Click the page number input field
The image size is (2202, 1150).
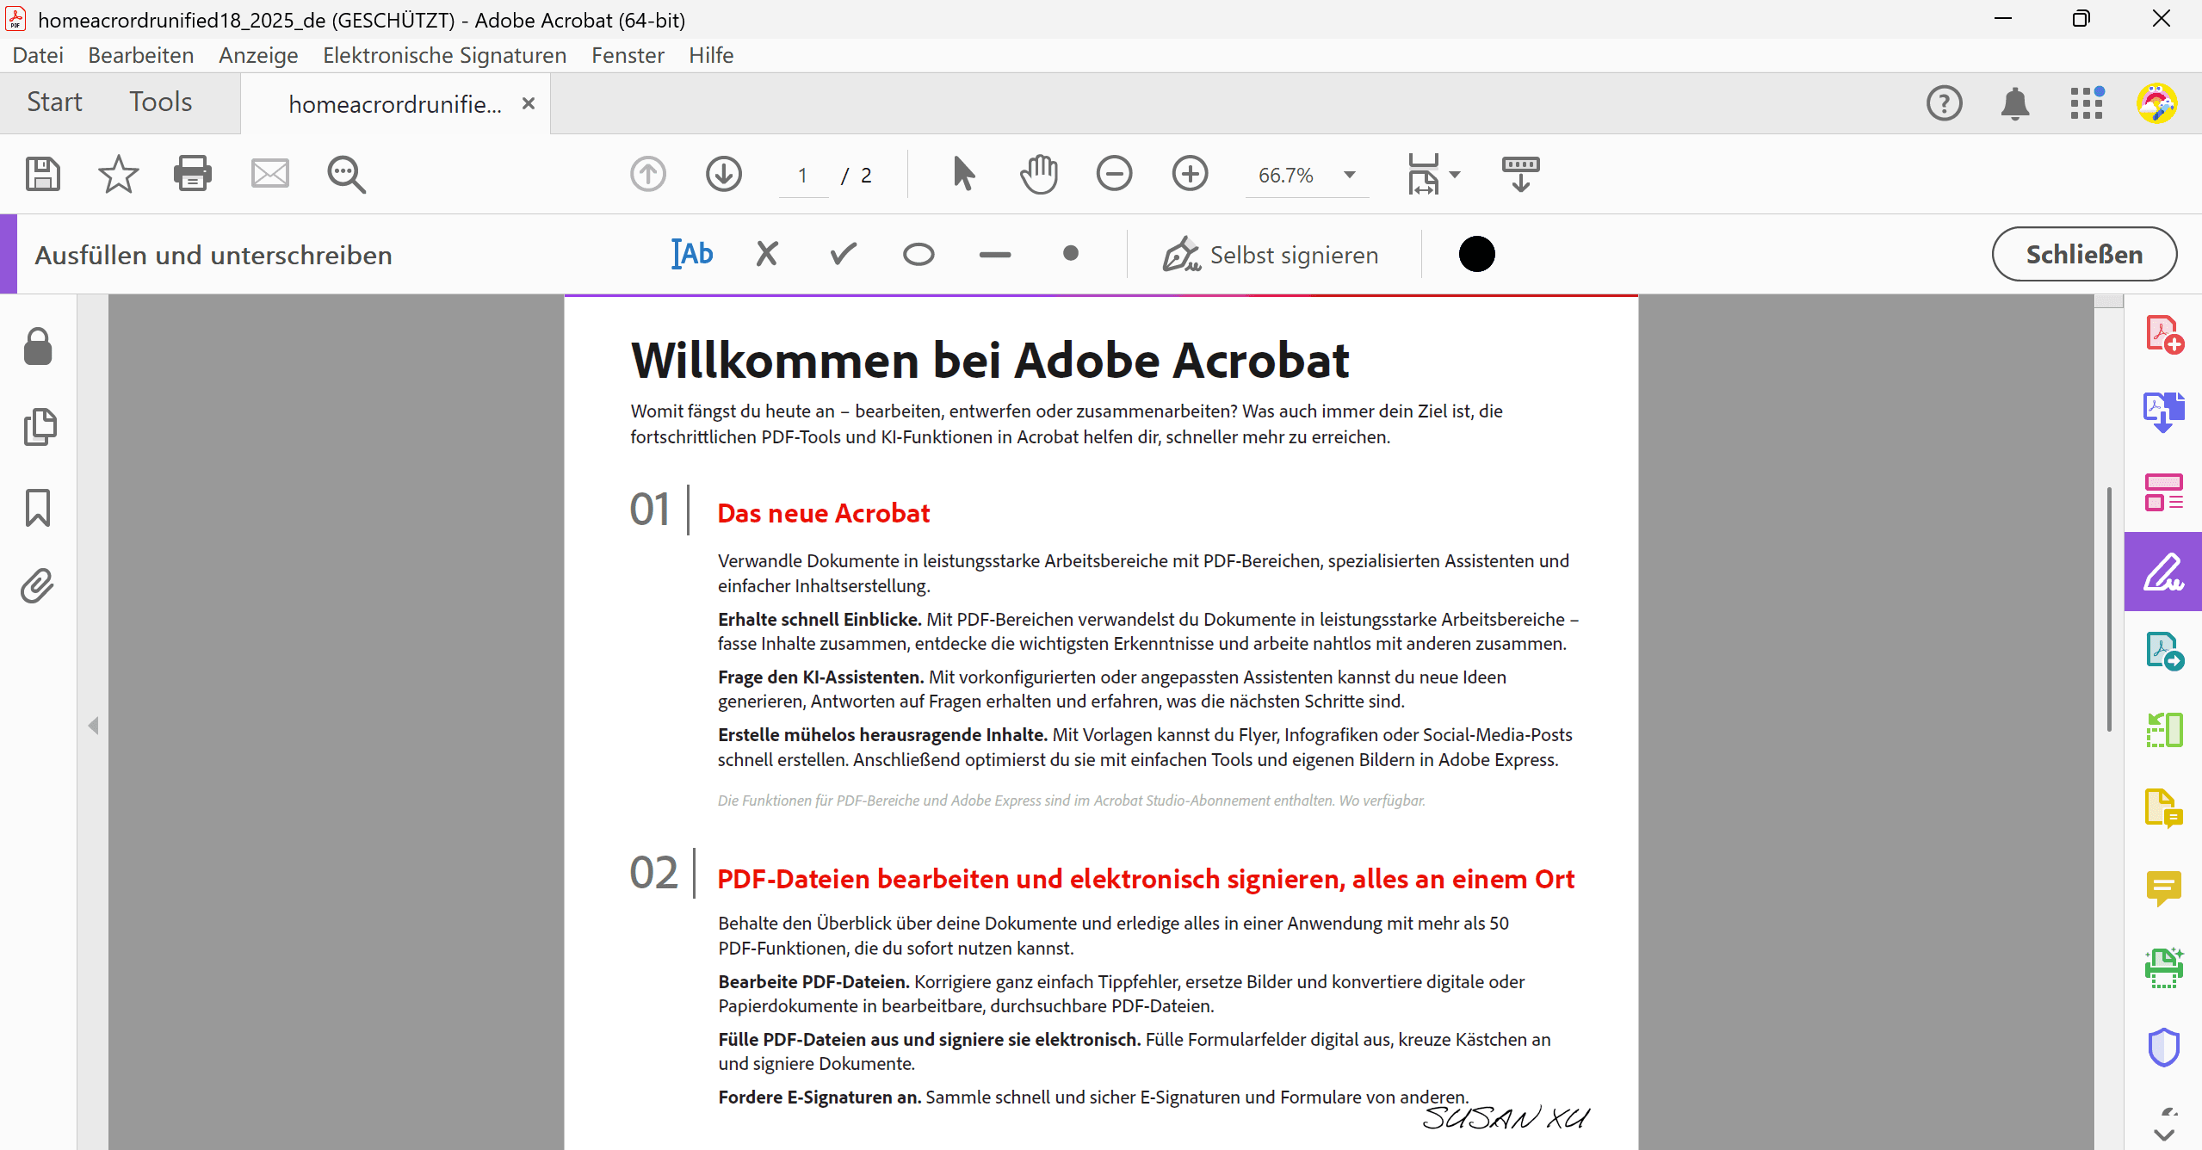pyautogui.click(x=803, y=175)
